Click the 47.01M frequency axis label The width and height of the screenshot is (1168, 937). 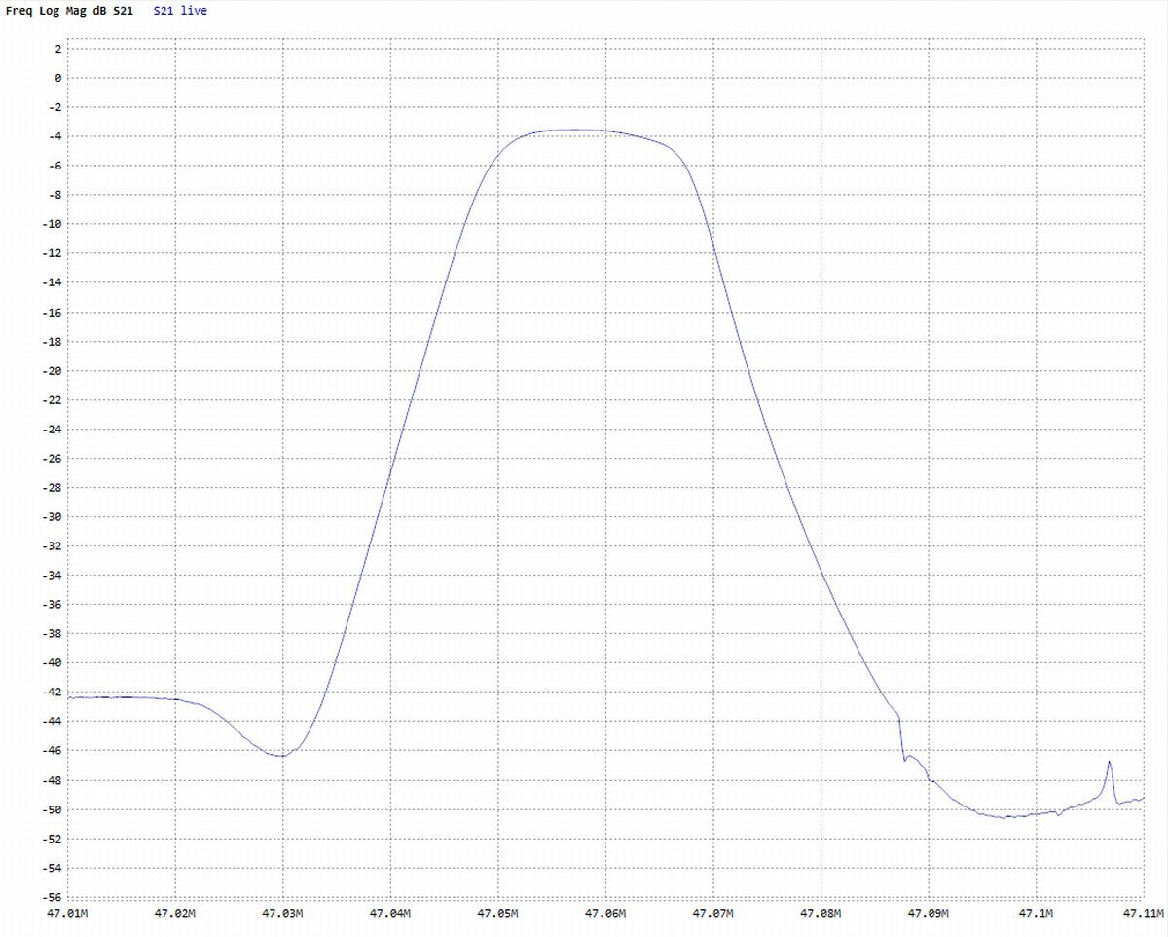(68, 914)
